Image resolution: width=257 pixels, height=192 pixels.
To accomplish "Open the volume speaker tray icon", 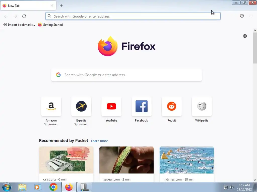I will coord(231,187).
